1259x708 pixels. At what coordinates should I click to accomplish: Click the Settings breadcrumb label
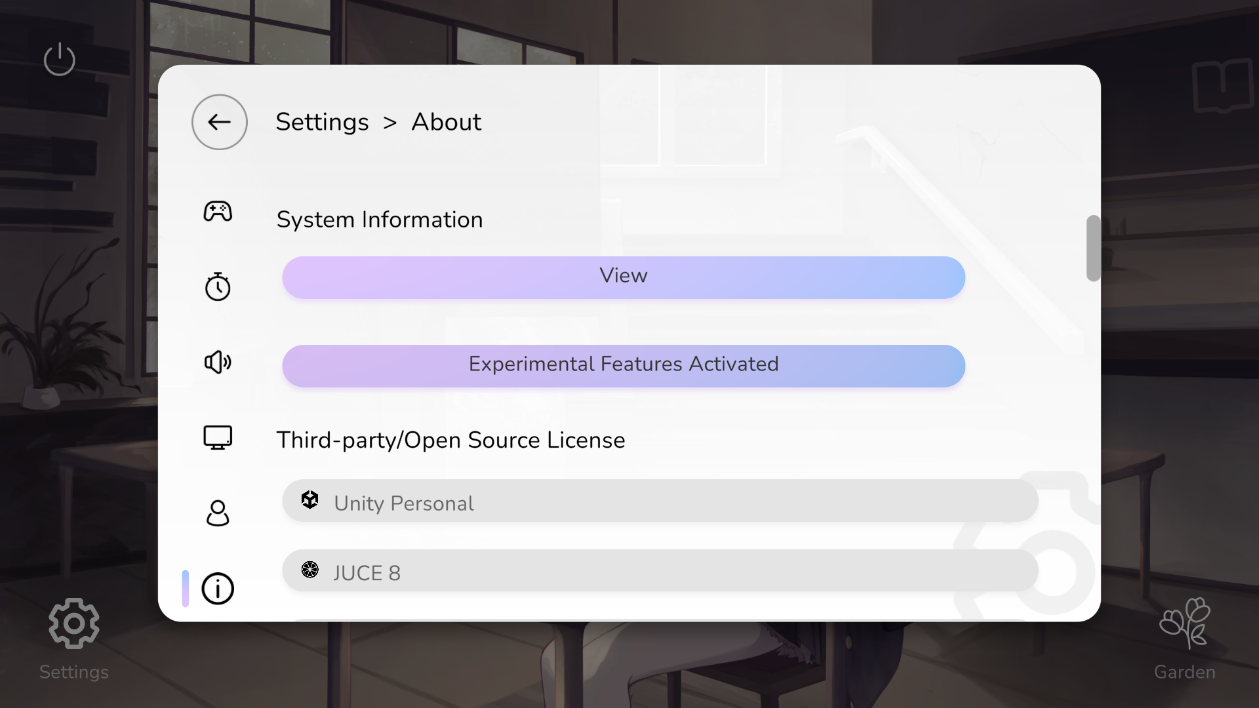[x=322, y=122]
